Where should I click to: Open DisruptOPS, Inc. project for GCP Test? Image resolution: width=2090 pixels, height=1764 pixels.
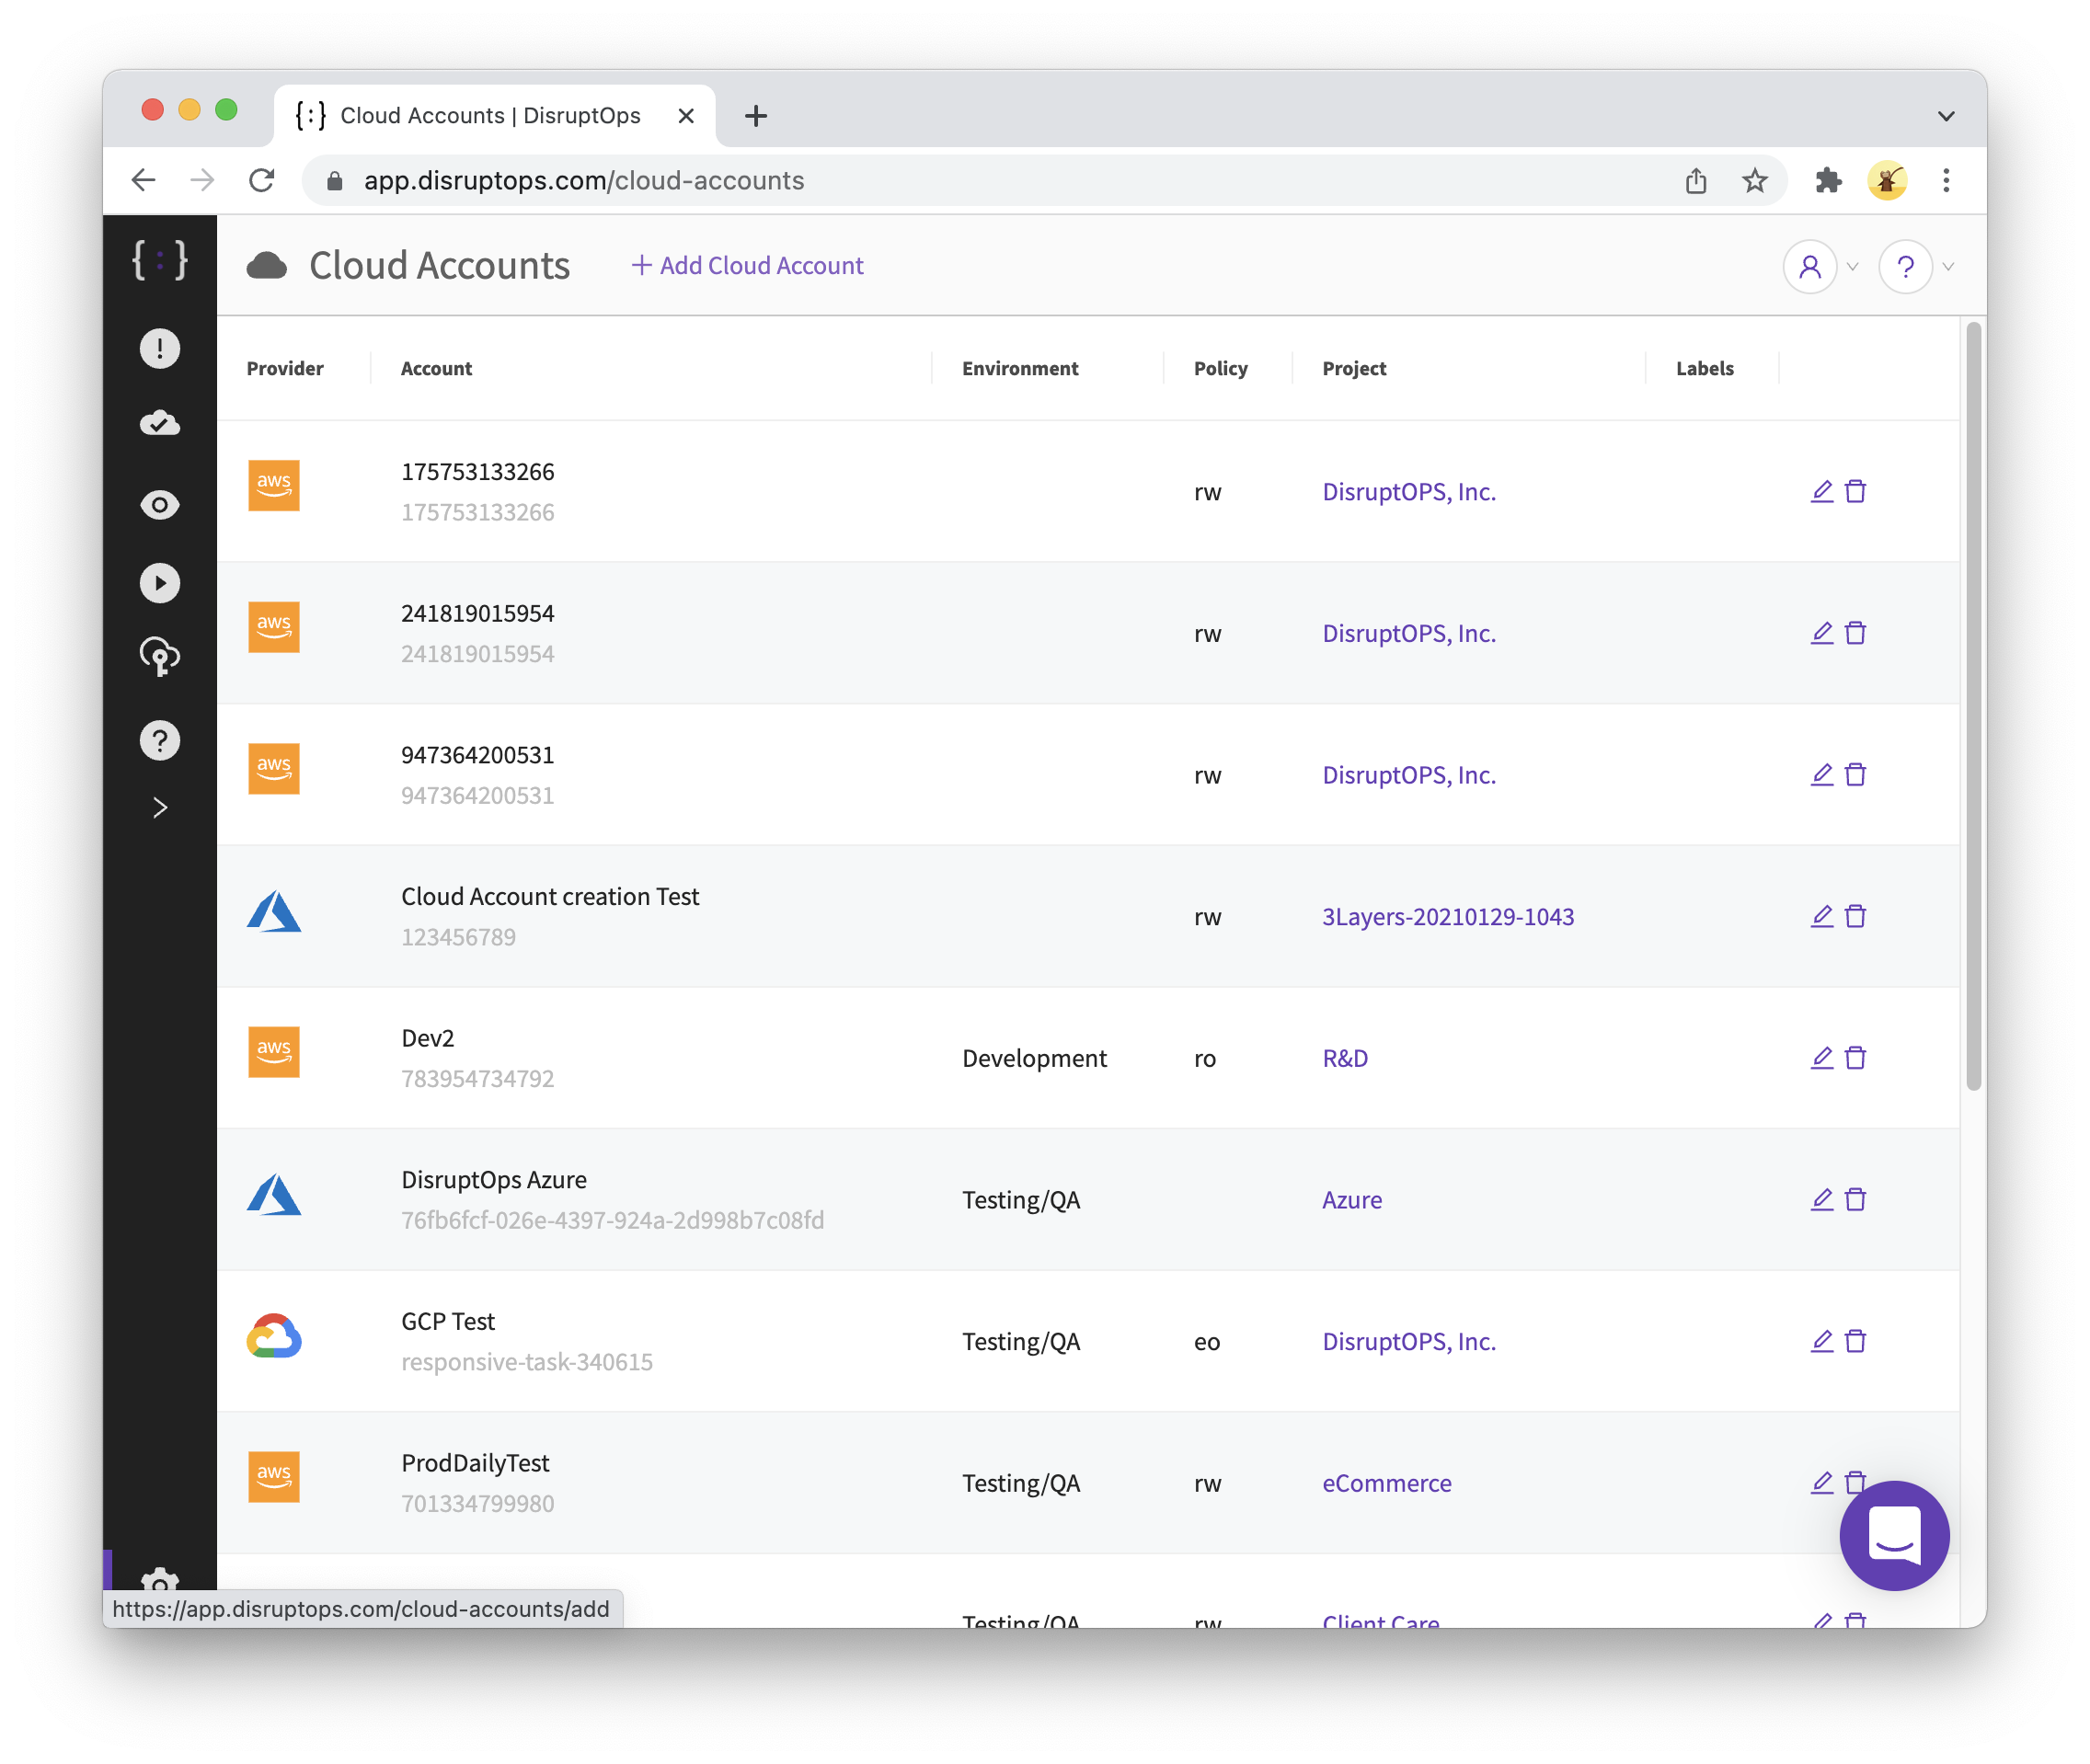coord(1409,1342)
